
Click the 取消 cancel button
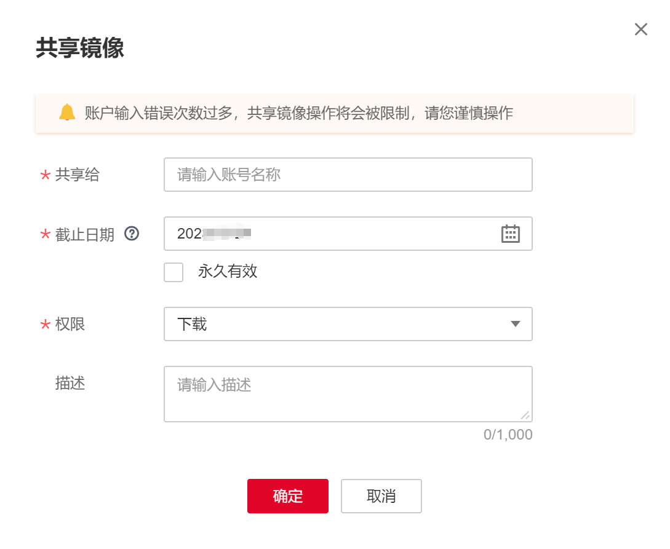pyautogui.click(x=381, y=496)
